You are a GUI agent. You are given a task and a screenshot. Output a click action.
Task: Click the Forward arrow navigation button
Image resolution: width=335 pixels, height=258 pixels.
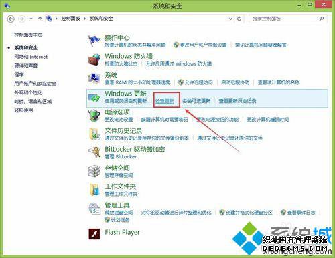click(x=21, y=19)
